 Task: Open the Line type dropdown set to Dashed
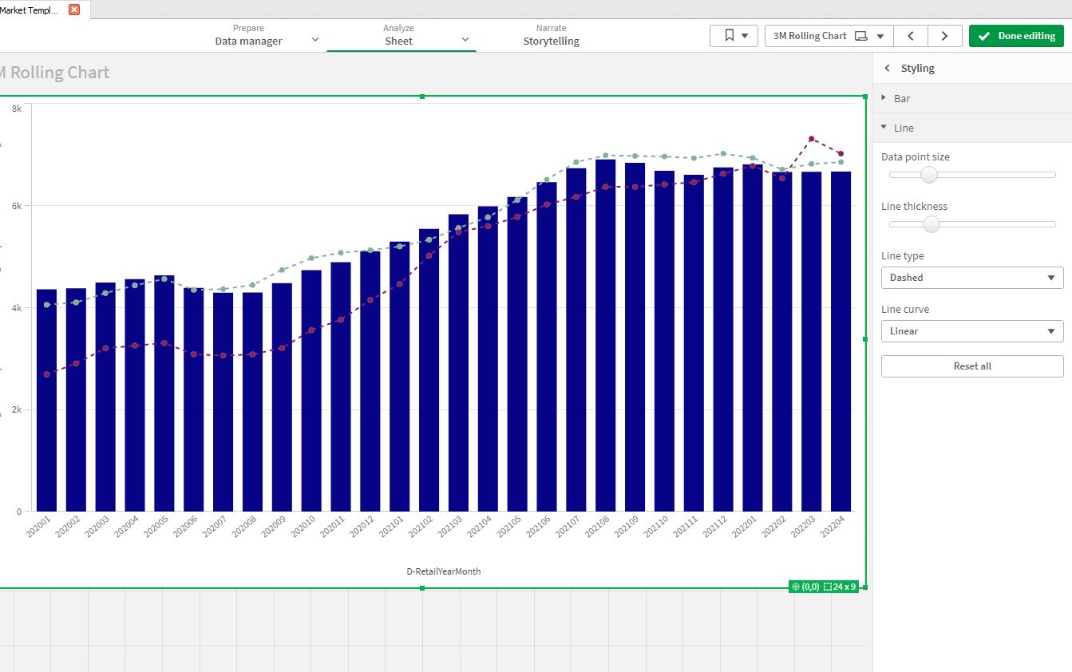[971, 277]
